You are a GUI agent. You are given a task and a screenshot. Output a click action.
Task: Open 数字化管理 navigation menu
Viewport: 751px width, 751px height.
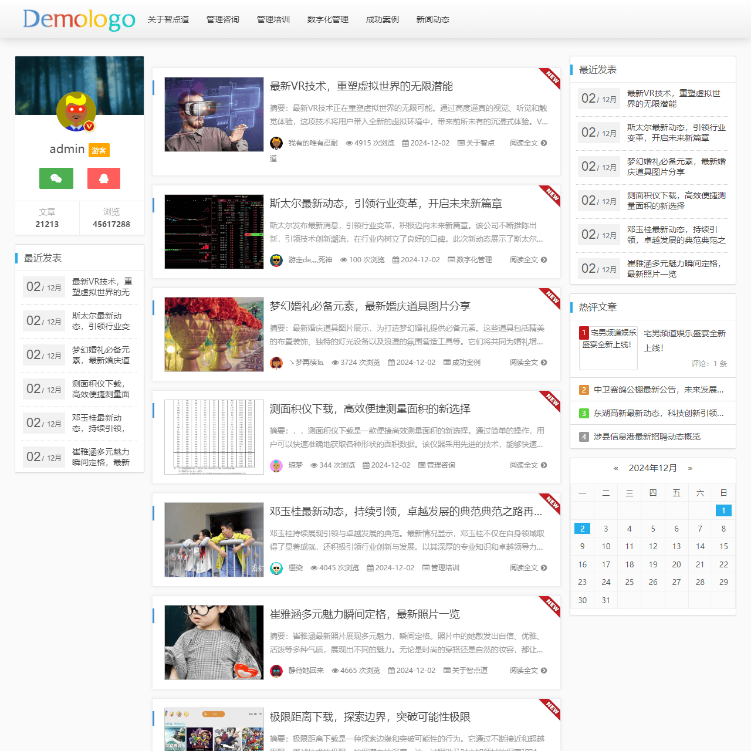[328, 19]
